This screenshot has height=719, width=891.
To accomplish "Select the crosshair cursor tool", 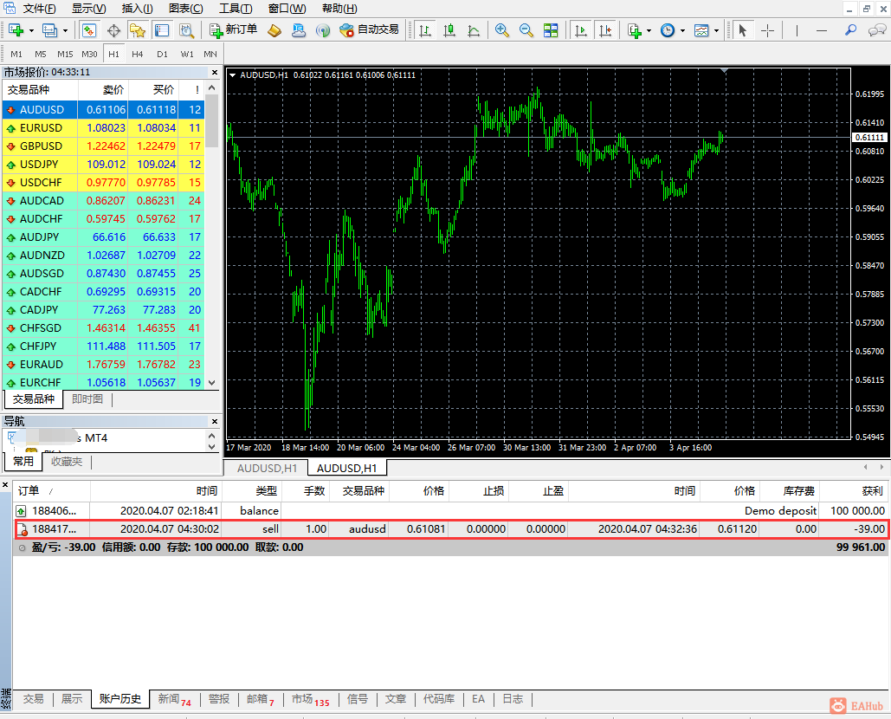I will (x=767, y=30).
